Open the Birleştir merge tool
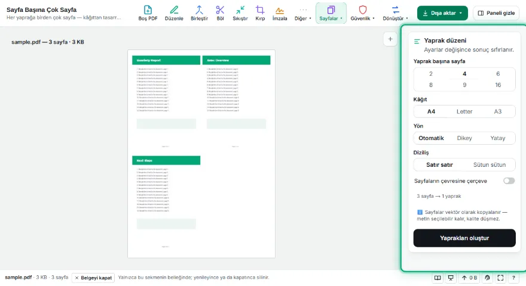 pos(199,13)
